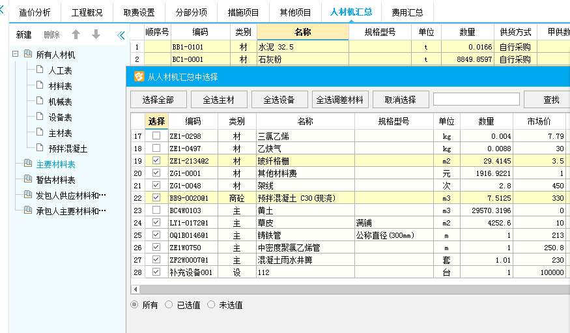
Task: Check the checkbox for 黄土 row
Action: click(x=156, y=210)
